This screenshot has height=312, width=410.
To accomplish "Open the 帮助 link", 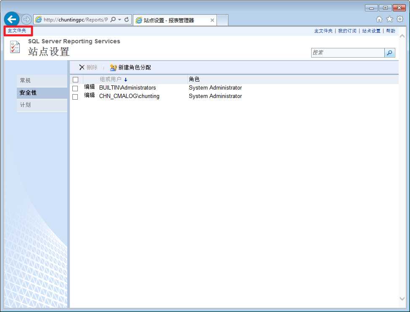I will pos(391,31).
